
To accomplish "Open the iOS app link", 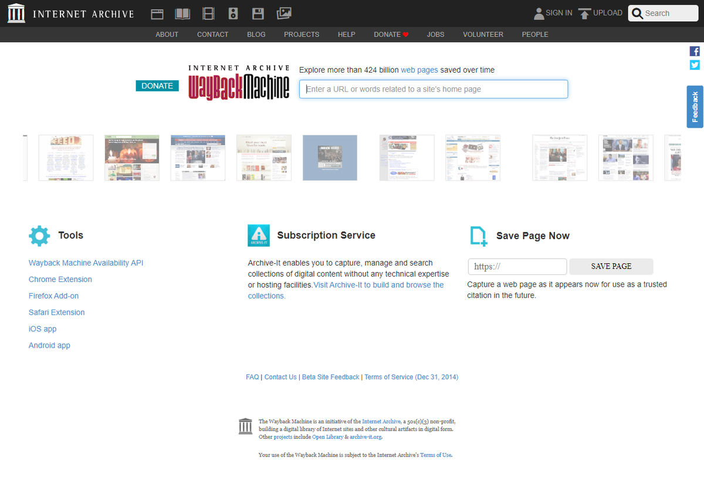I will pos(43,329).
